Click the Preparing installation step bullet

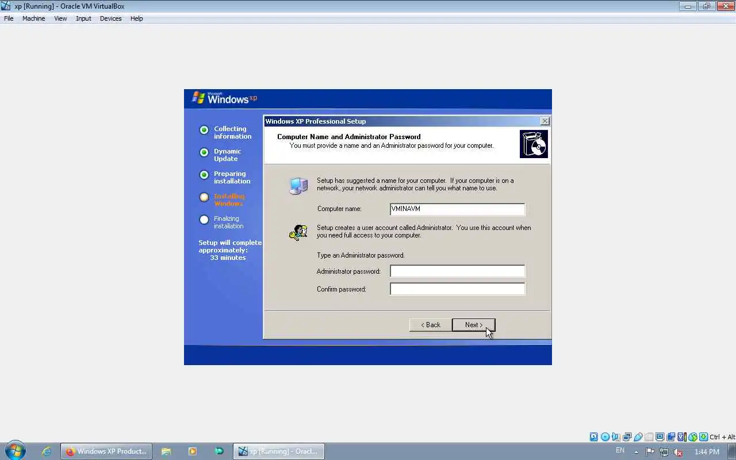point(204,175)
